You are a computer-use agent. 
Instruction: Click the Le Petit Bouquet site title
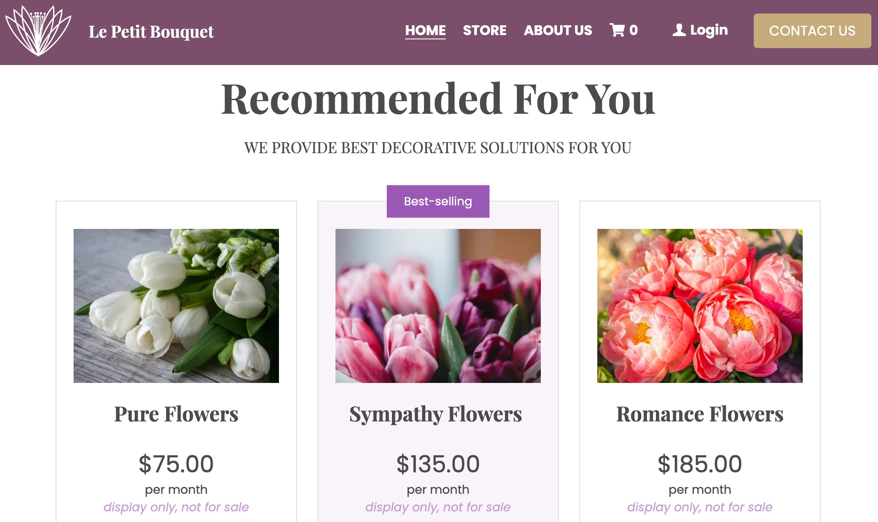click(151, 32)
